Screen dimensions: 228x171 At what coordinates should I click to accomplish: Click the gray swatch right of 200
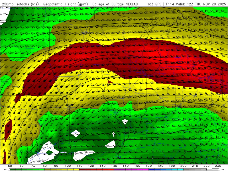click(x=186, y=170)
